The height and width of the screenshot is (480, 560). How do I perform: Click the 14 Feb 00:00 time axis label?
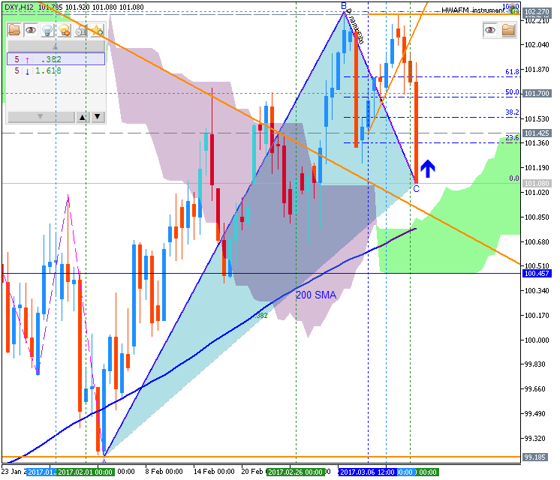[x=214, y=472]
